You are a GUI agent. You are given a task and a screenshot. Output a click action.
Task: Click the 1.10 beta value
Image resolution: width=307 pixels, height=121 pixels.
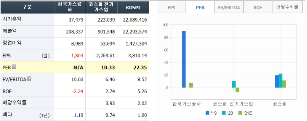pyautogui.click(x=79, y=115)
